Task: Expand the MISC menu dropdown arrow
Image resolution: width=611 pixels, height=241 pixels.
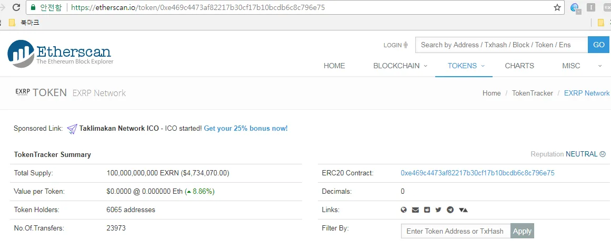Action: (x=600, y=66)
